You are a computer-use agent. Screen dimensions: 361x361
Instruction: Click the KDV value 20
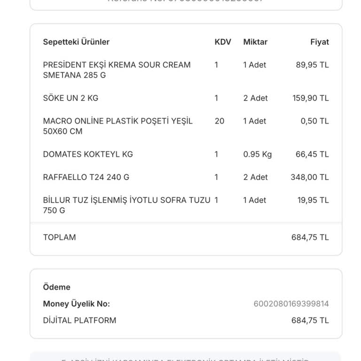(220, 121)
